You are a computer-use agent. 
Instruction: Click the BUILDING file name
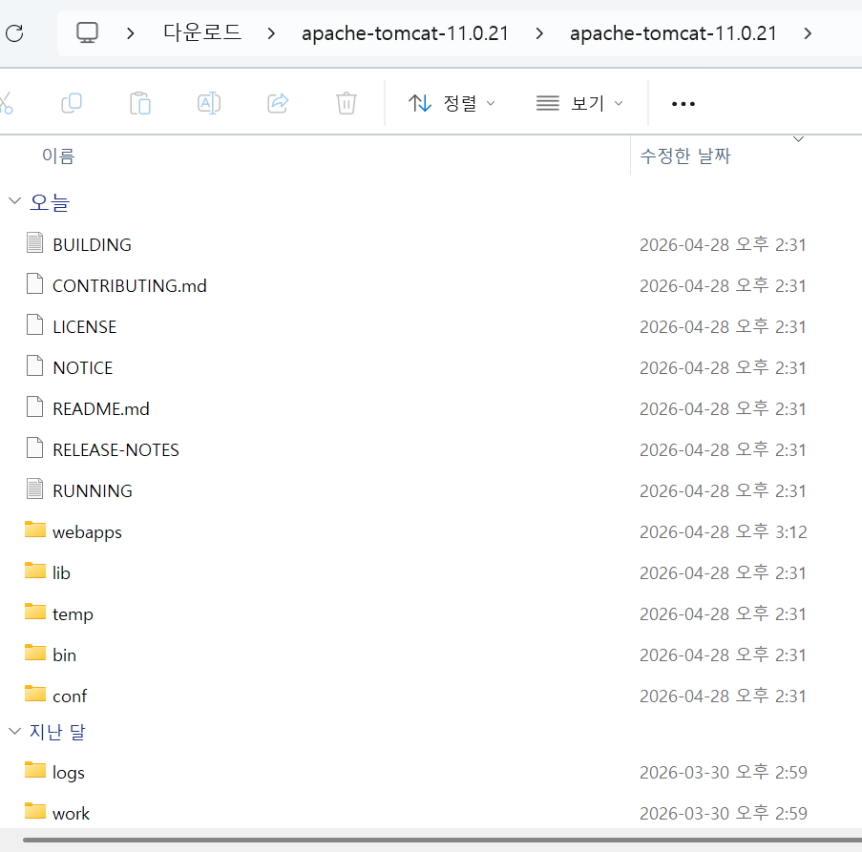[x=92, y=244]
